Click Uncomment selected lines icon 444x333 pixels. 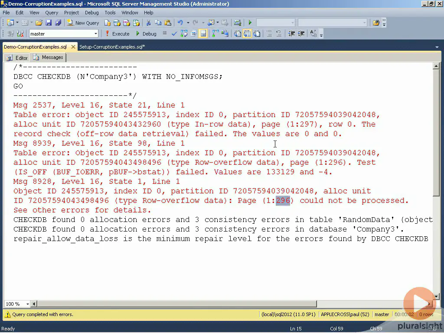(x=279, y=34)
